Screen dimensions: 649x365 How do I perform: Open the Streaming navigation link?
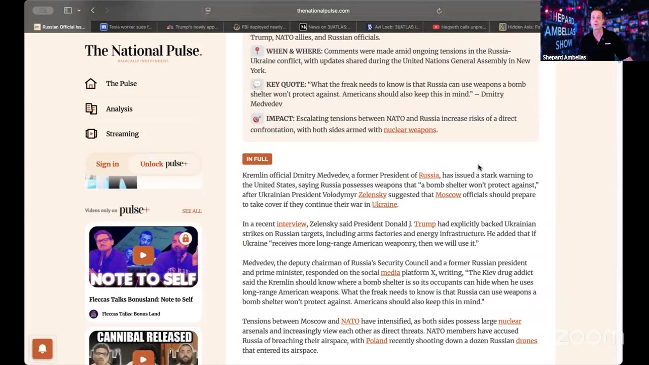tap(122, 134)
